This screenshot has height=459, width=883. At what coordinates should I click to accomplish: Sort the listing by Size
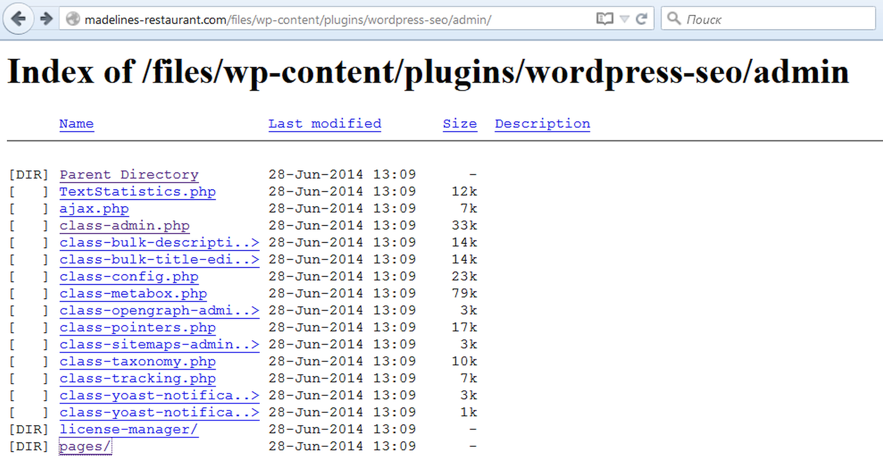pos(459,124)
